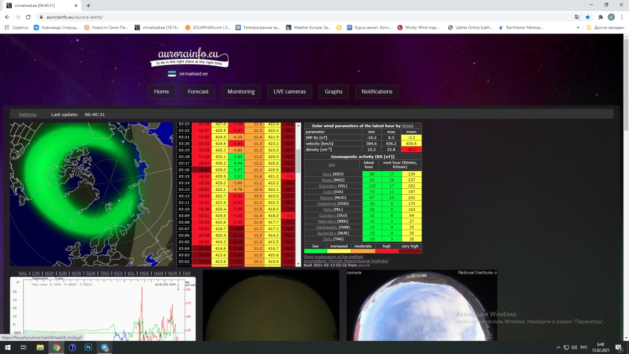Open Telegram from the taskbar
Screen dimensions: 629x354
(105, 347)
